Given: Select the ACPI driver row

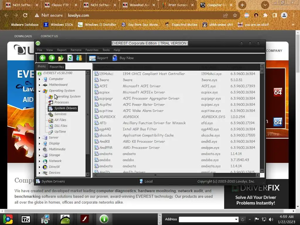Looking at the screenshot, I should pyautogui.click(x=176, y=86).
